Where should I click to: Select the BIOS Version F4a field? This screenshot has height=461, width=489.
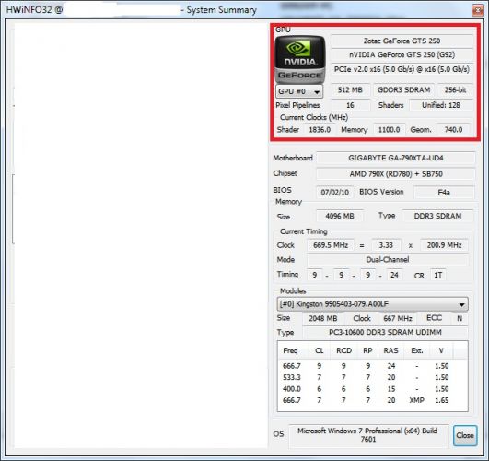point(444,192)
